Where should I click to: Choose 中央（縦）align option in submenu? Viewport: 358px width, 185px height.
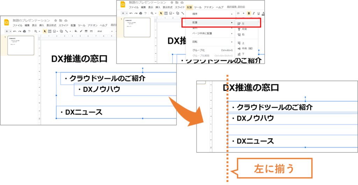click(x=246, y=49)
